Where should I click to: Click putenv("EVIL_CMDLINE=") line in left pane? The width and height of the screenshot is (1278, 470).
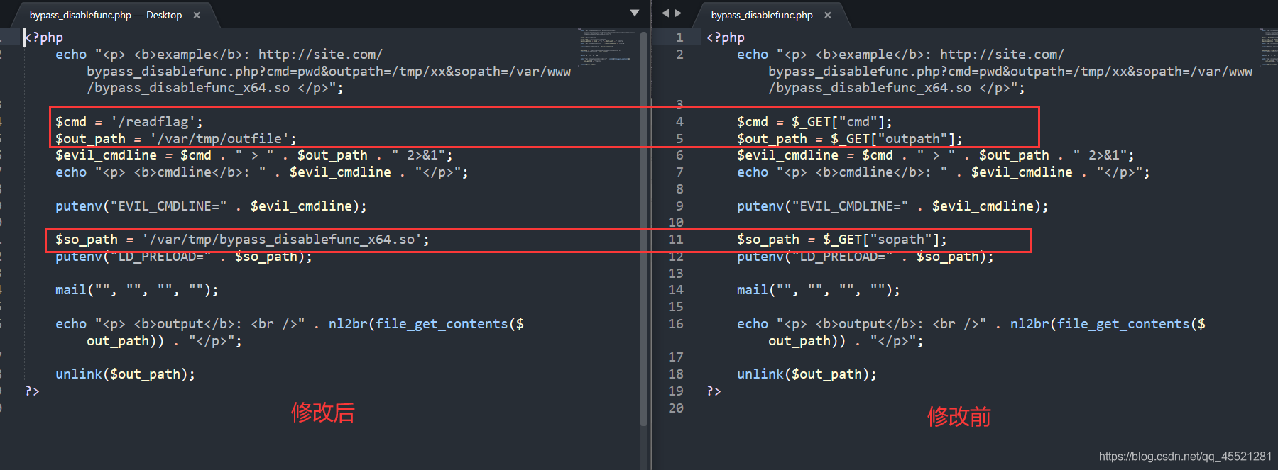click(x=212, y=206)
